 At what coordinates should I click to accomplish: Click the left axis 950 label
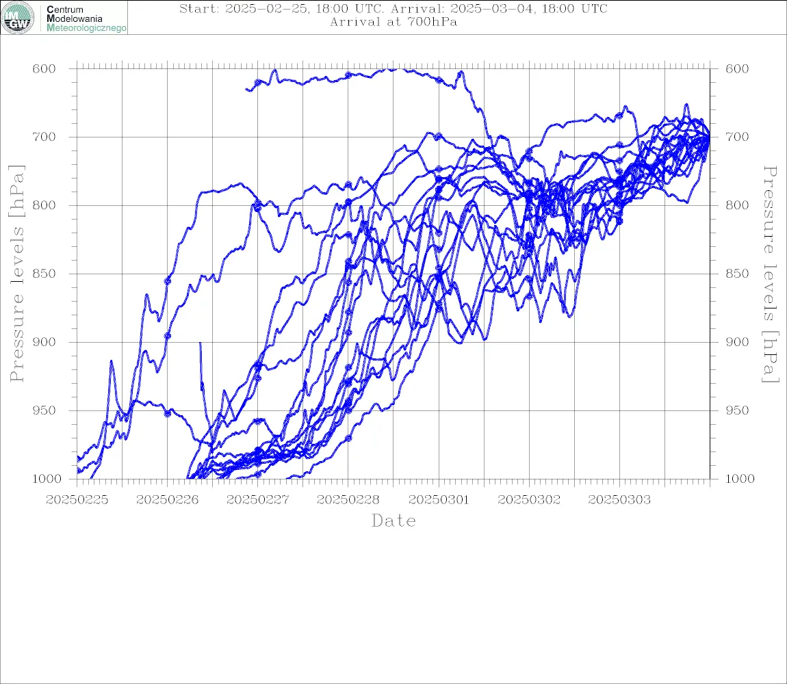click(x=44, y=410)
